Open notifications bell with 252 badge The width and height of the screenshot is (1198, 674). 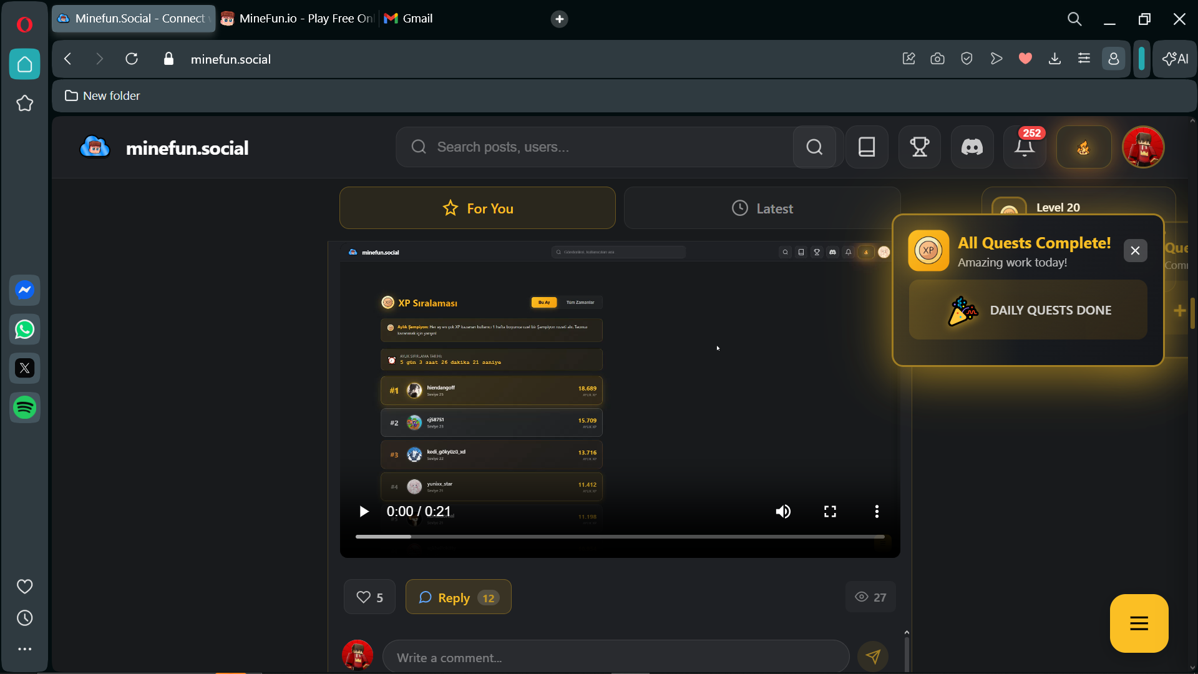point(1024,147)
